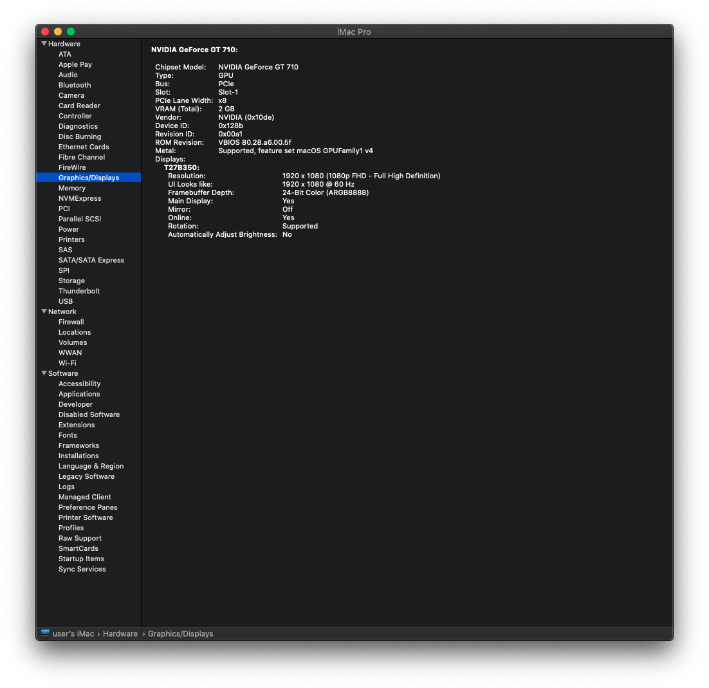Open Legacy Software entry

86,477
